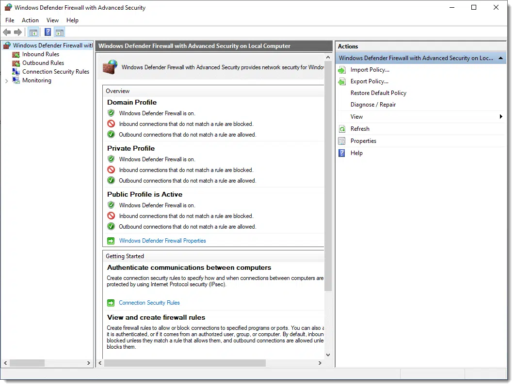The width and height of the screenshot is (515, 387).
Task: Collapse the Actions section header arrow
Action: (x=500, y=58)
